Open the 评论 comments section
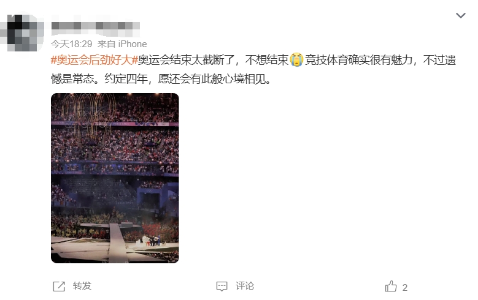This screenshot has width=478, height=300. (244, 286)
